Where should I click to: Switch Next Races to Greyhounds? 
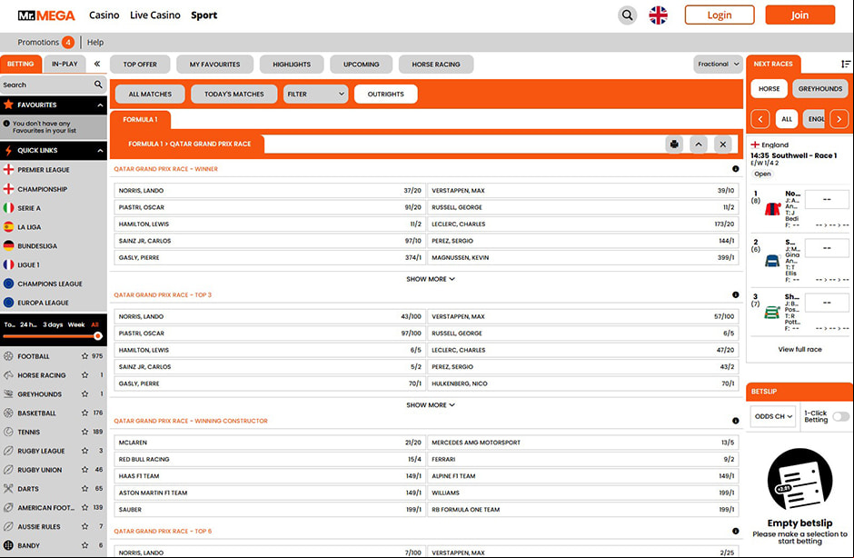(x=820, y=88)
